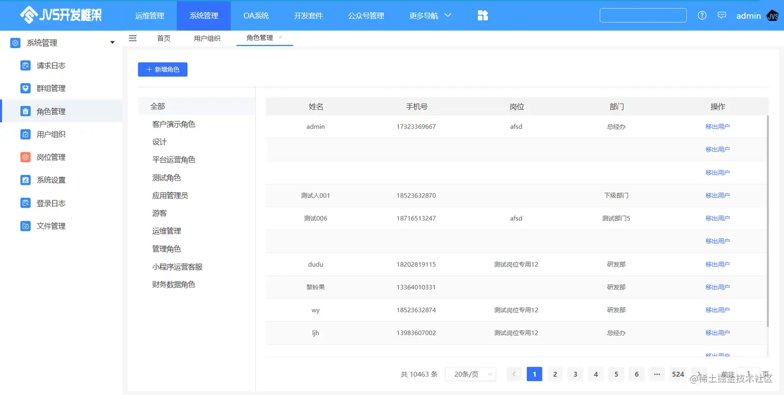Image resolution: width=784 pixels, height=395 pixels.
Task: Select the 财务数据角色 role
Action: (x=174, y=285)
